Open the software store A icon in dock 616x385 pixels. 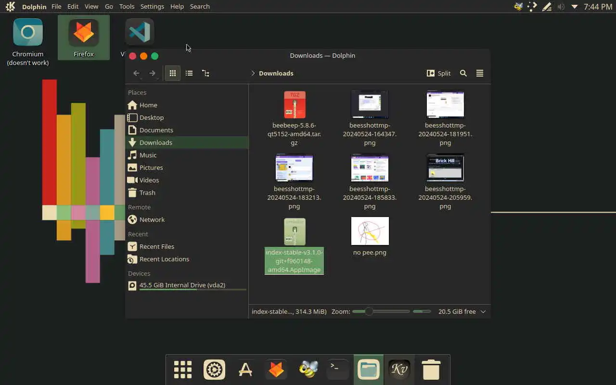tap(245, 370)
